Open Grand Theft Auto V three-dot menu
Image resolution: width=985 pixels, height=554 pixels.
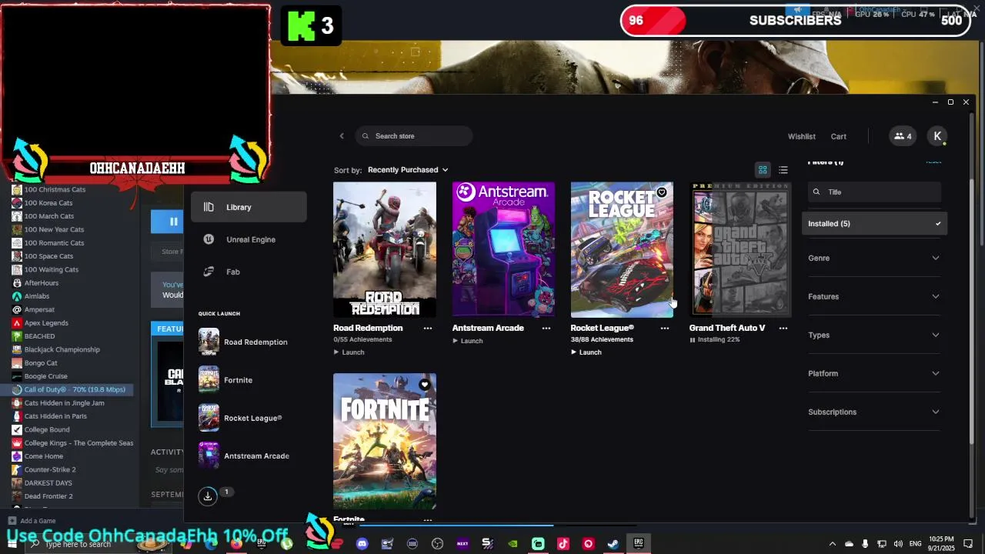click(783, 328)
